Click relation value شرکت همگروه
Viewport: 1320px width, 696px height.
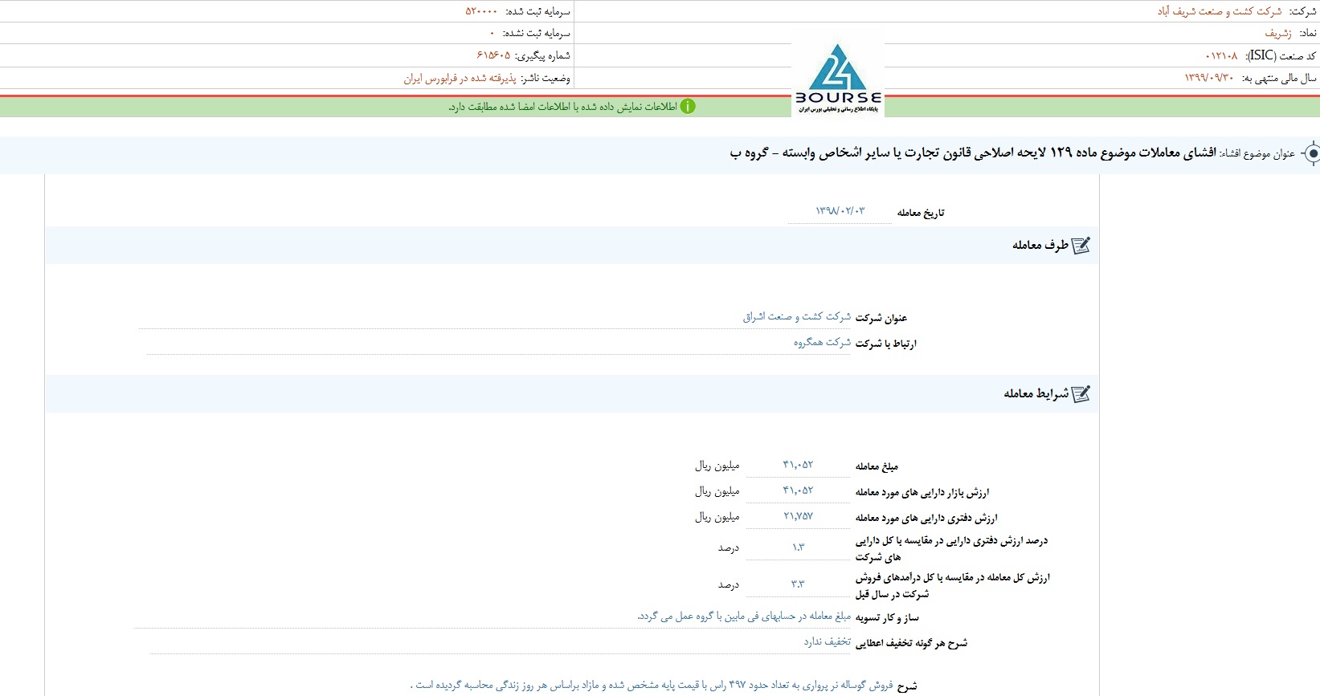pos(822,343)
